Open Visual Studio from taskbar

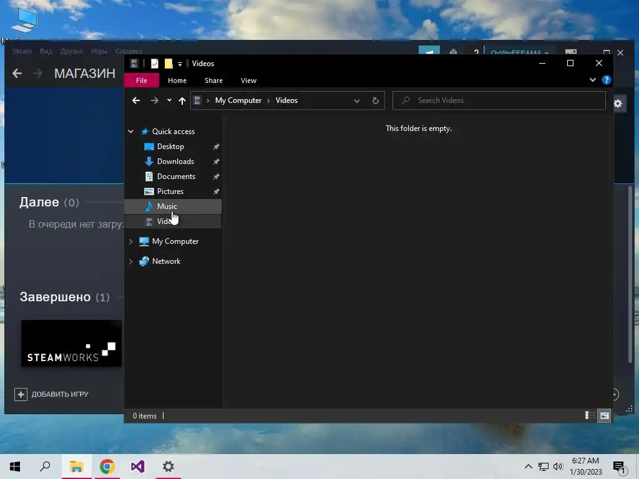138,467
